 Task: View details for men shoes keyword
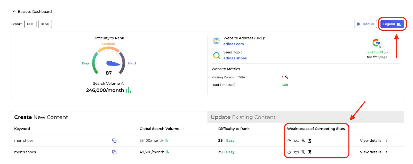(371, 141)
